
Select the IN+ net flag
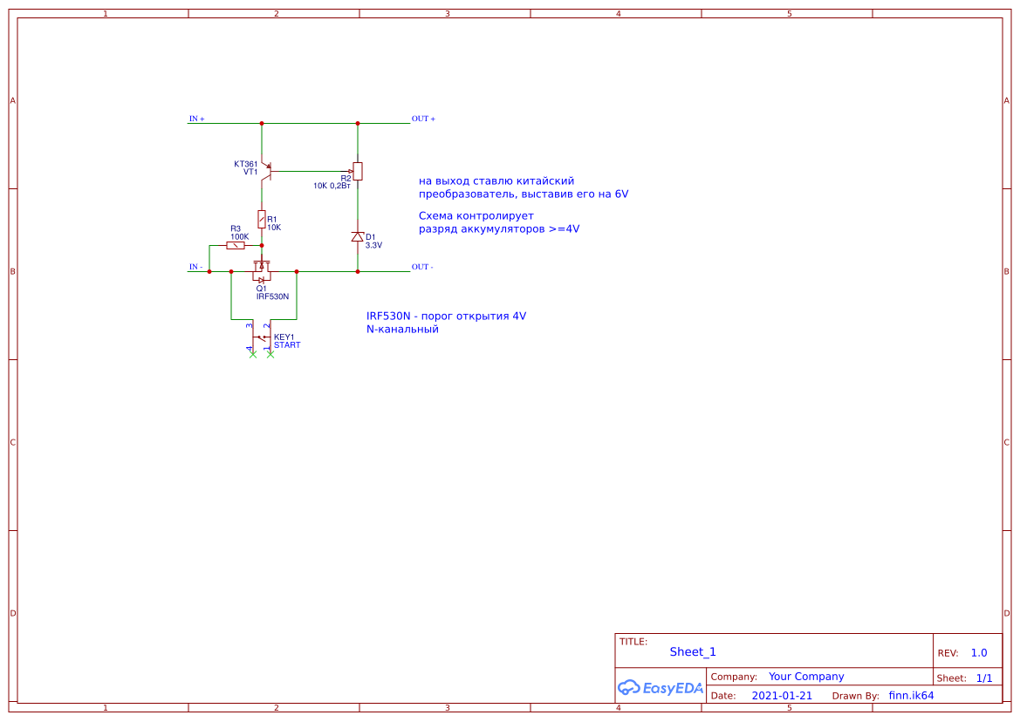pyautogui.click(x=195, y=119)
